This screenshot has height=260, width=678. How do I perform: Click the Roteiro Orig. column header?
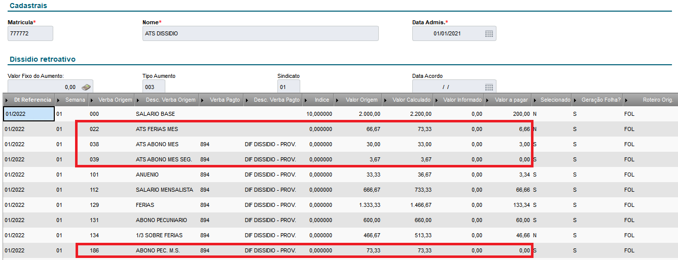[x=651, y=100]
